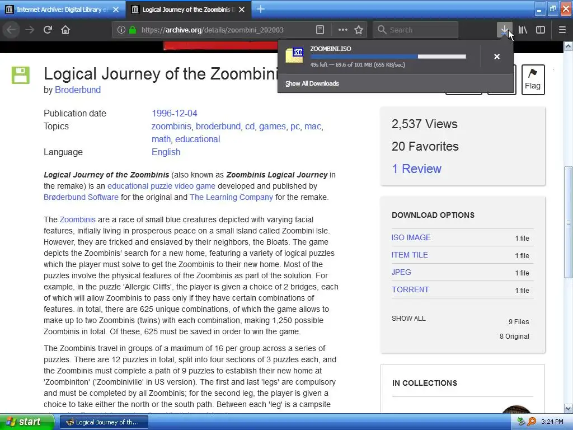
Task: Click the English language link
Action: click(x=166, y=152)
